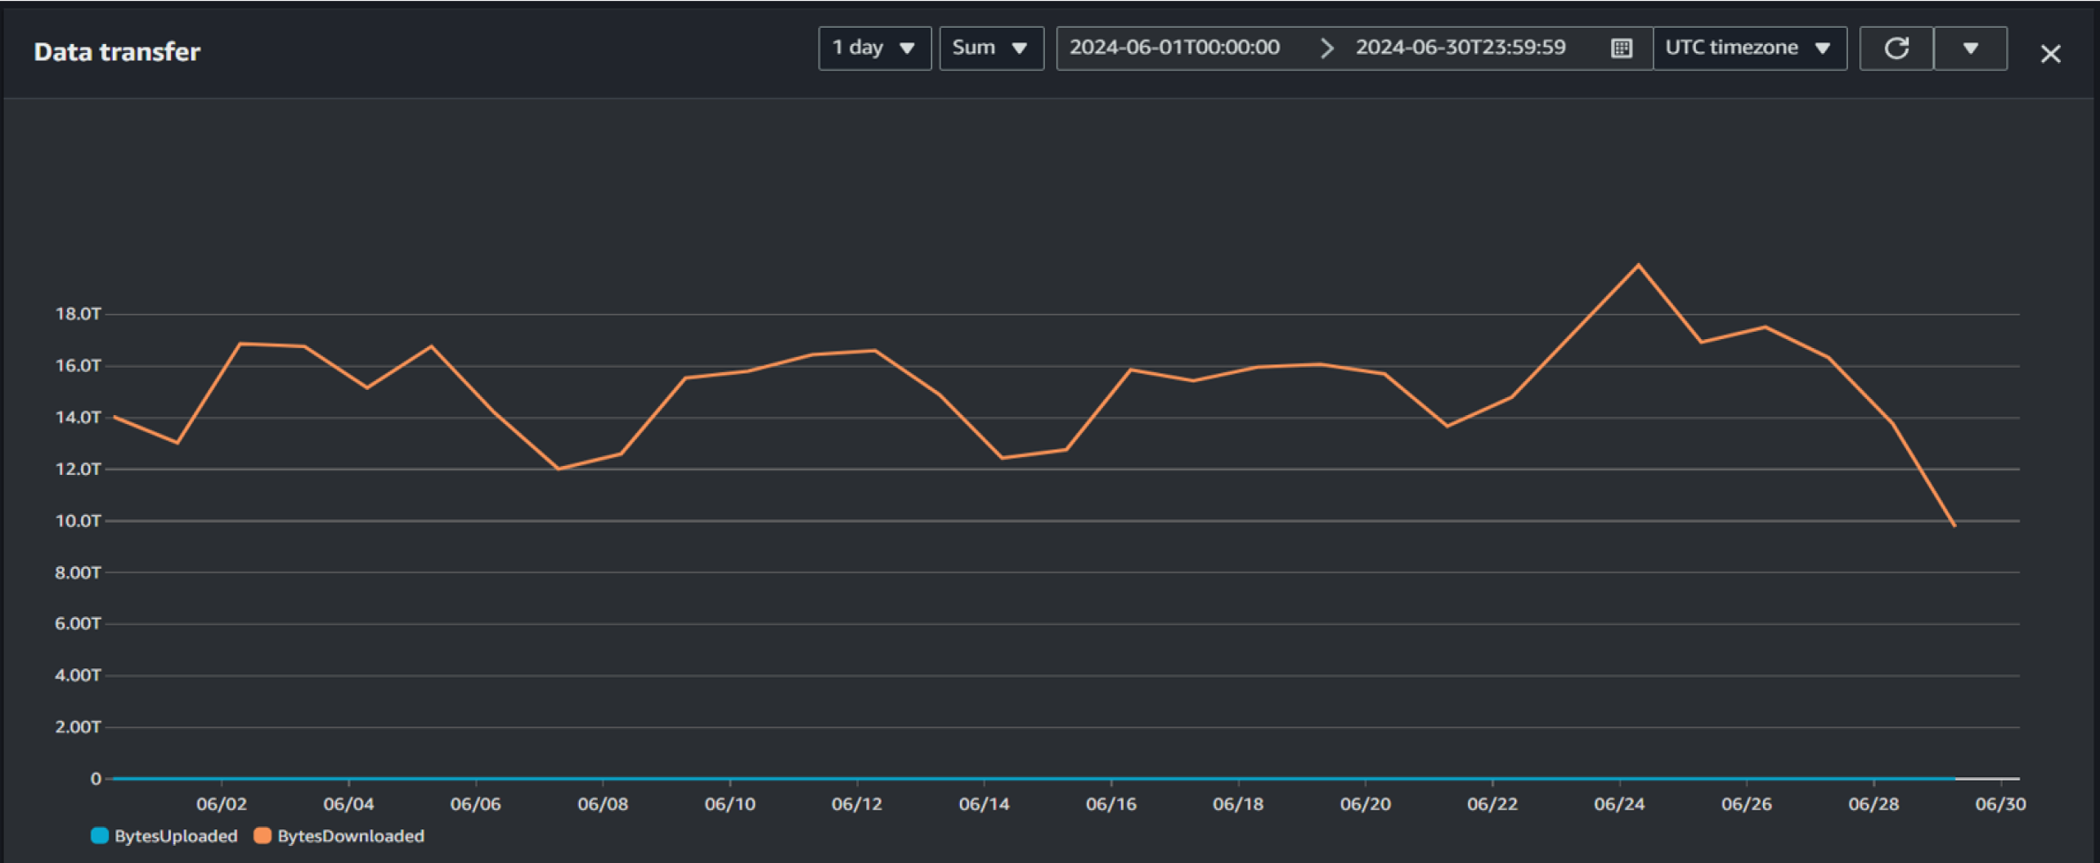Open the refresh options dropdown arrow
The height and width of the screenshot is (863, 2100).
pos(1970,48)
